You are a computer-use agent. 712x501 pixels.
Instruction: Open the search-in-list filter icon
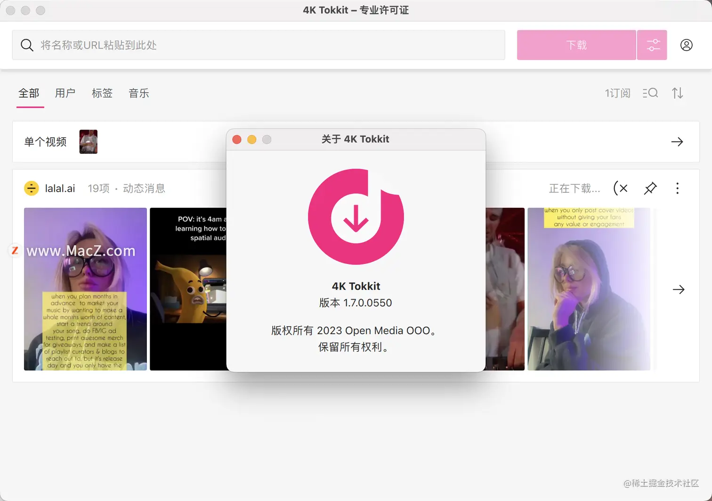pyautogui.click(x=650, y=93)
